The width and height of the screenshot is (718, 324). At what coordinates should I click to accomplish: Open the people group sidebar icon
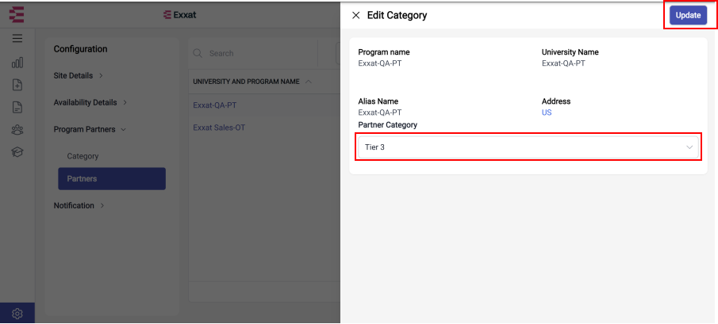click(17, 130)
